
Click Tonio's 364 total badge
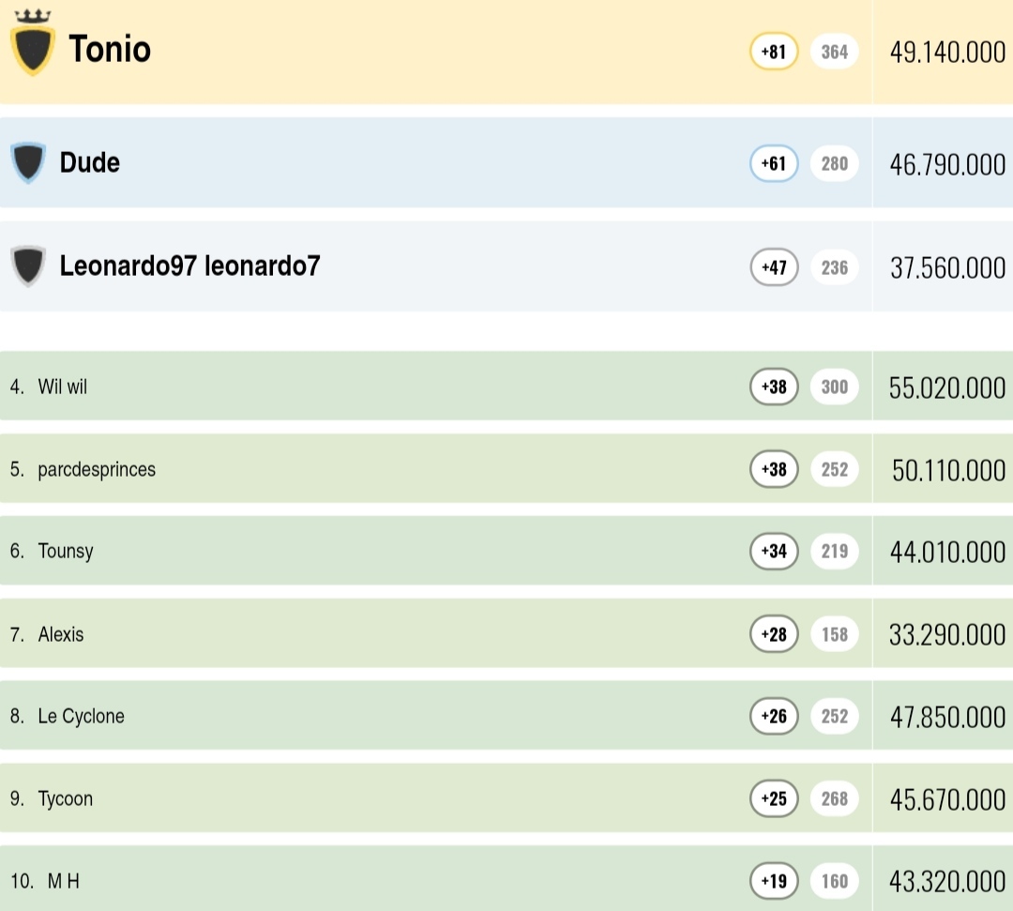tap(834, 53)
